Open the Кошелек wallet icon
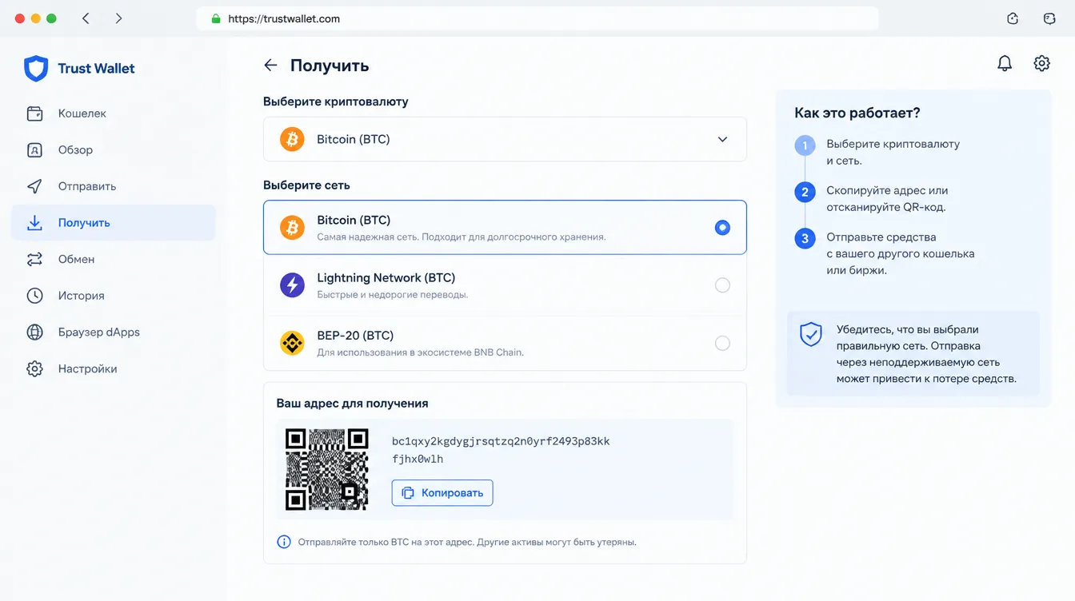Screen dimensions: 1075x601 pos(34,113)
